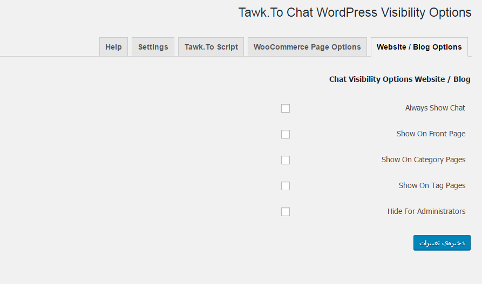Click the 'Show On Front Page' label
482x284 pixels.
click(x=431, y=134)
